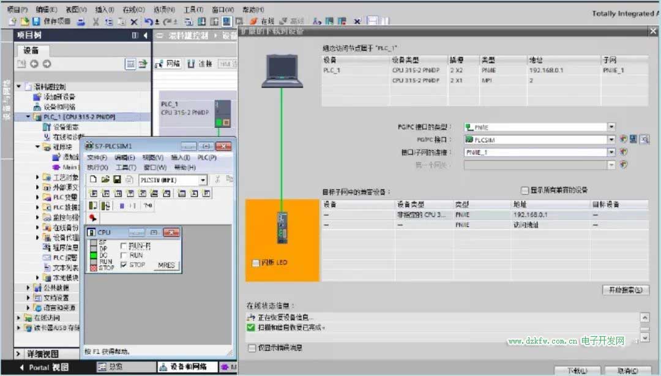
Task: Expand the 在线访问 node in project tree
Action: pos(18,318)
